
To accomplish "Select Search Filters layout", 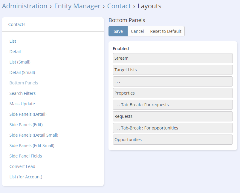I will tap(22, 93).
